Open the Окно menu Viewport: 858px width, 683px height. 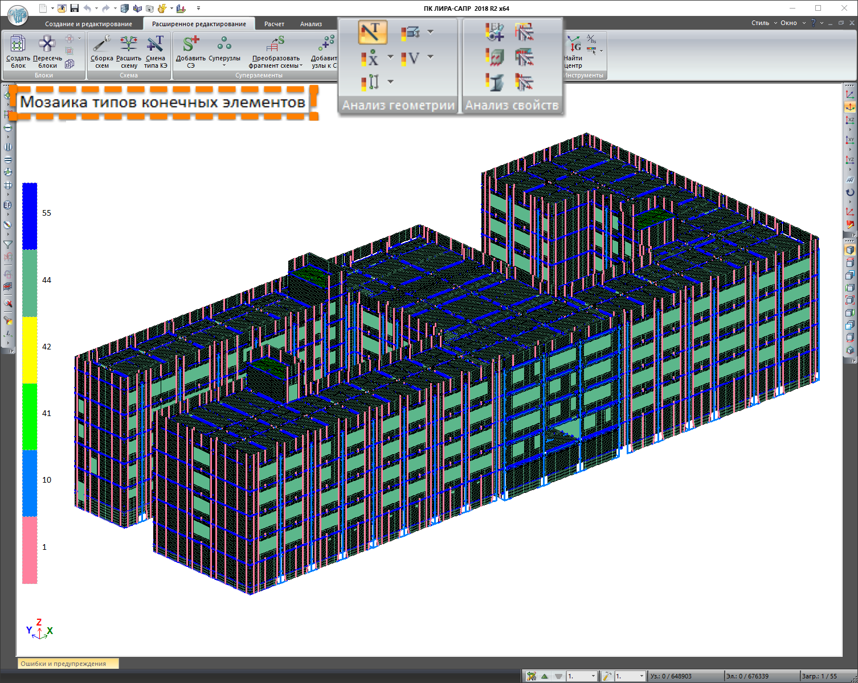[x=792, y=23]
